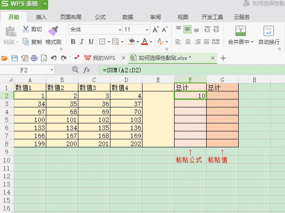Viewport: 285px width, 213px height.
Task: Toggle Bold formatting
Action: [73, 42]
